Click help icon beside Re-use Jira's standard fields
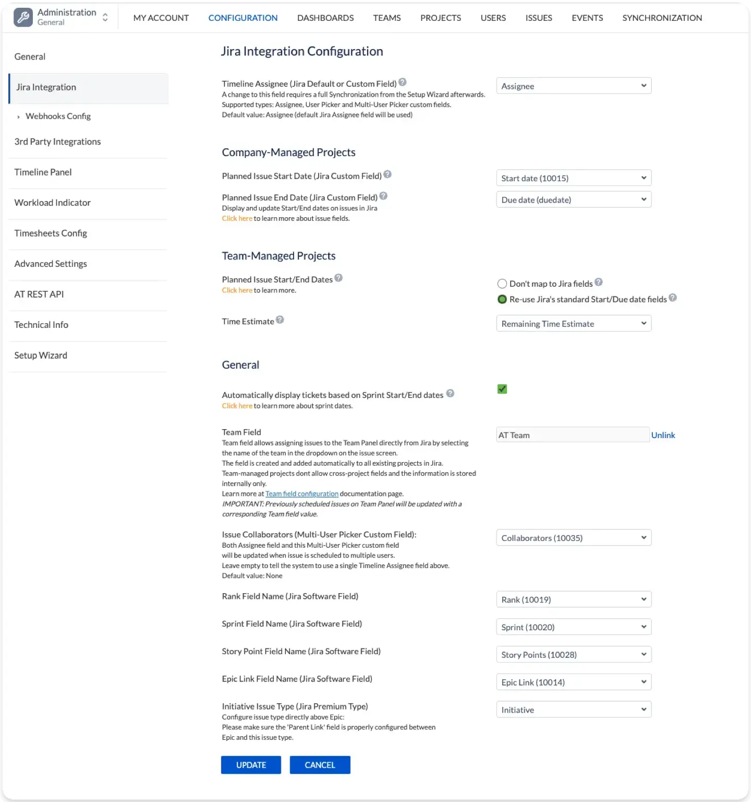The image size is (751, 802). pos(673,298)
